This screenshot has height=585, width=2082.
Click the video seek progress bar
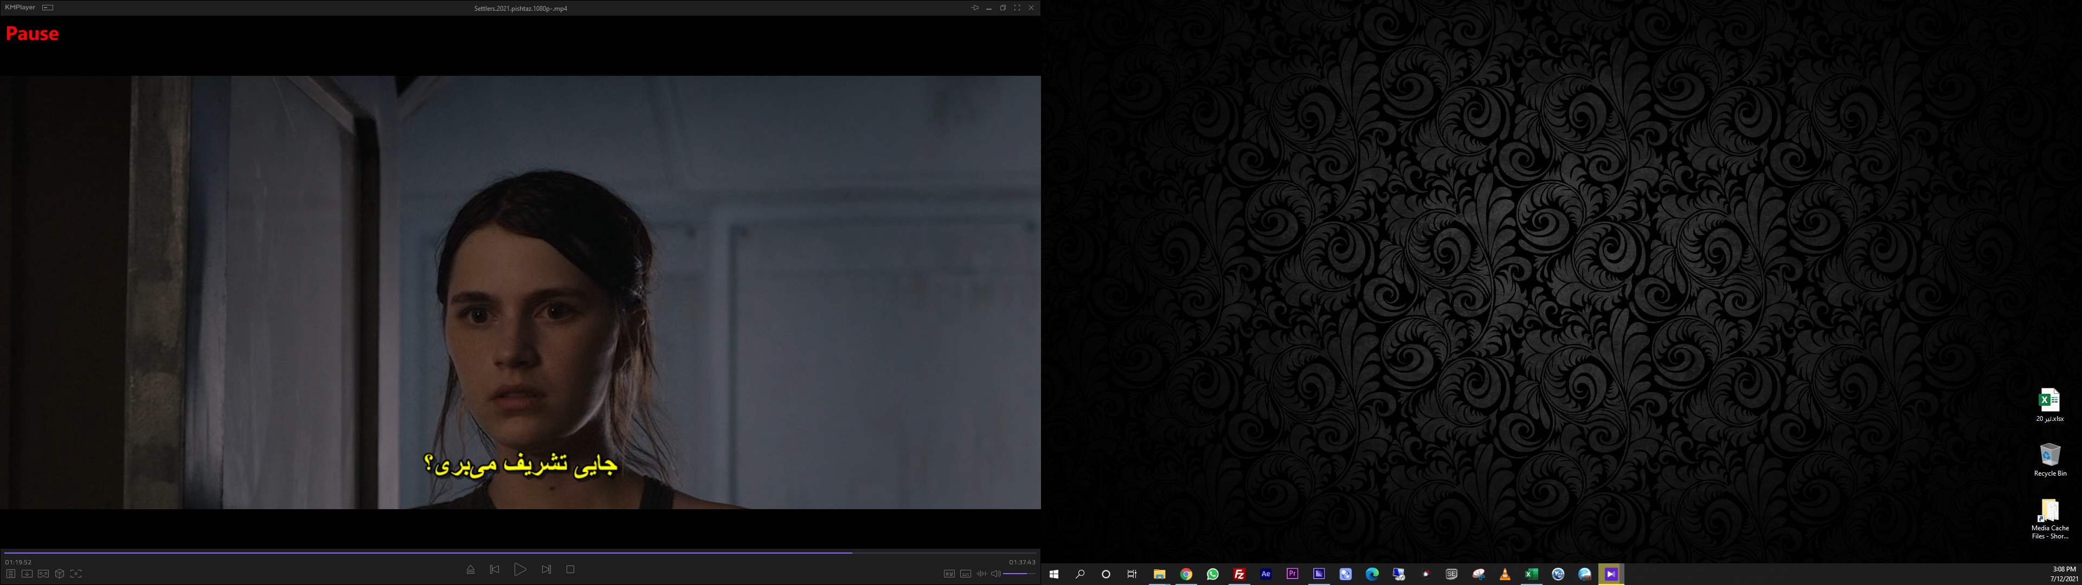pyautogui.click(x=517, y=552)
